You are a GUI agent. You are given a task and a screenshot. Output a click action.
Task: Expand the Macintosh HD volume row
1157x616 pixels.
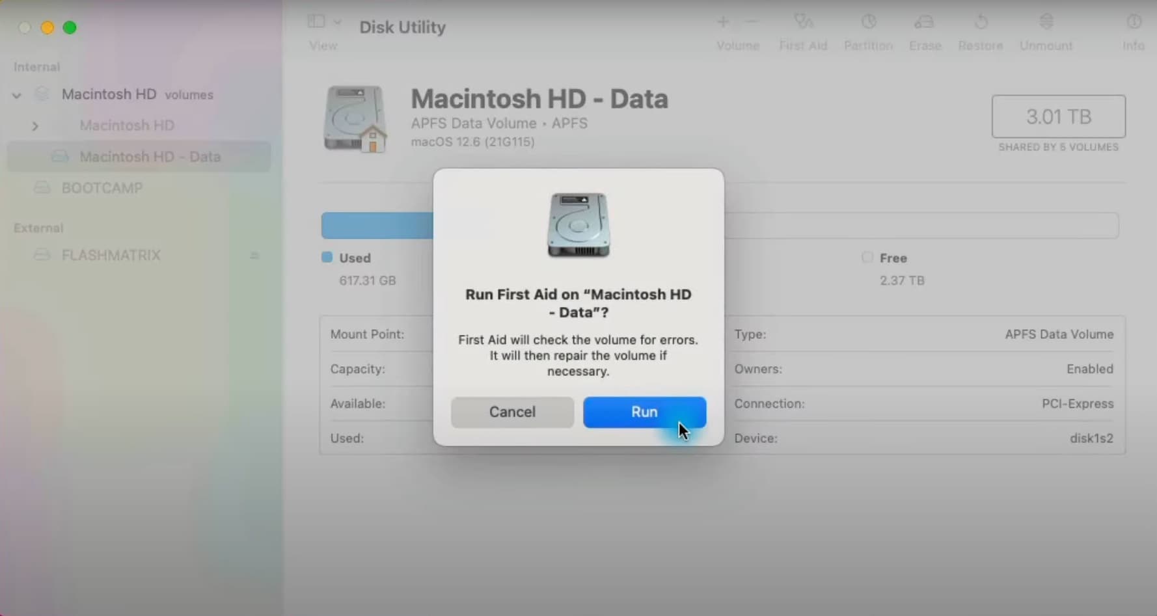click(x=35, y=126)
